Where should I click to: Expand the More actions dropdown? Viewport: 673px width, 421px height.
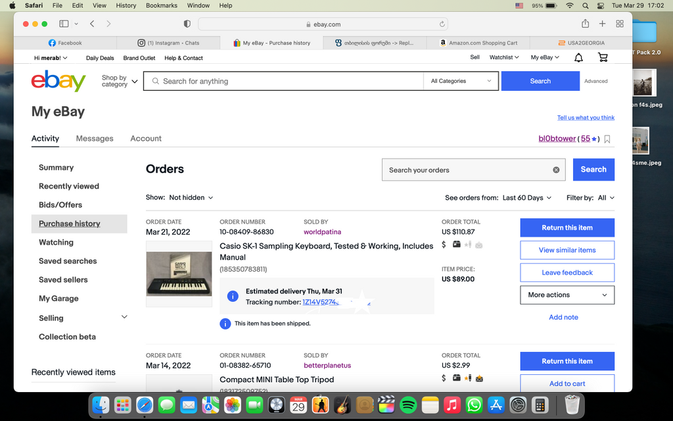coord(567,295)
